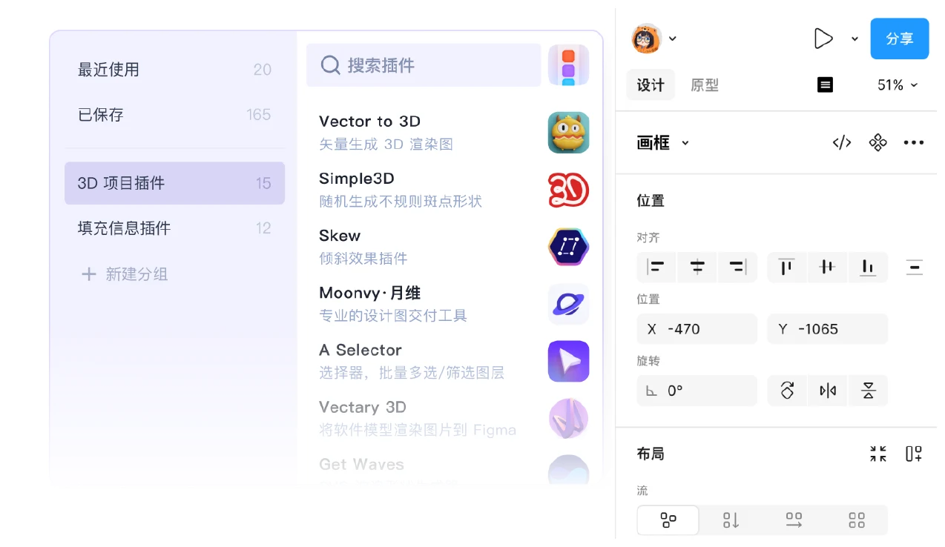The height and width of the screenshot is (547, 945).
Task: Flip vertically
Action: coord(869,391)
